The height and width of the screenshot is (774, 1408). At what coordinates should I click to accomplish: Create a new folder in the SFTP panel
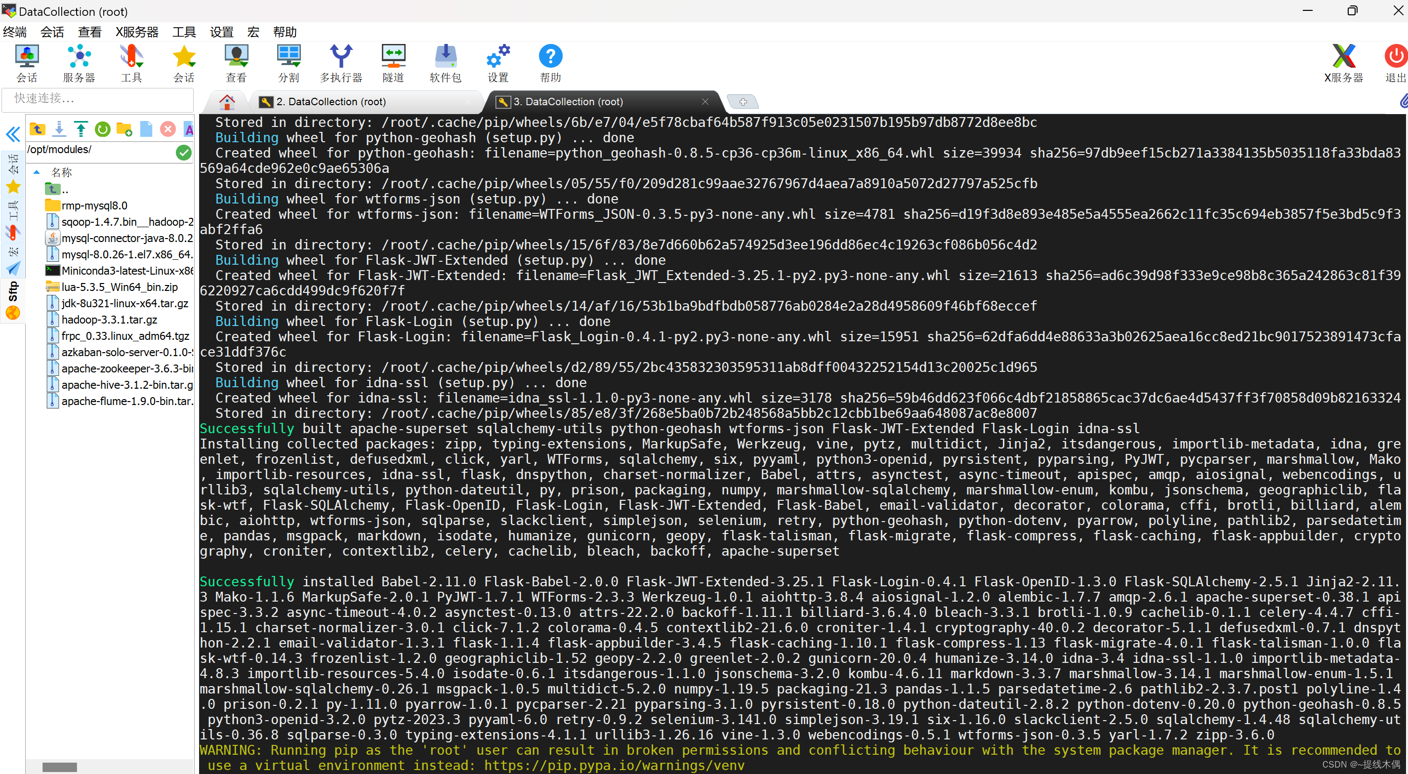pos(124,129)
